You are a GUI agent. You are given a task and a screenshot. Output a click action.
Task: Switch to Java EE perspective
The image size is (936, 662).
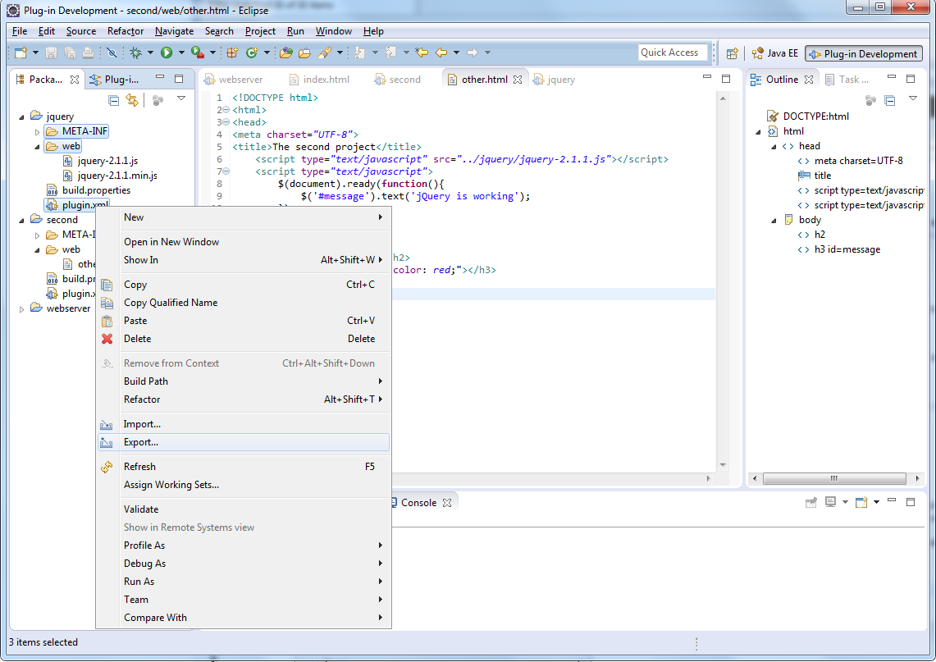pyautogui.click(x=775, y=53)
